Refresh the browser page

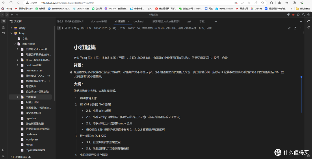pos(11,3)
